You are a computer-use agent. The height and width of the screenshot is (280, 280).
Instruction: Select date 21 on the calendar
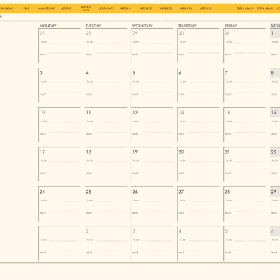(x=228, y=152)
